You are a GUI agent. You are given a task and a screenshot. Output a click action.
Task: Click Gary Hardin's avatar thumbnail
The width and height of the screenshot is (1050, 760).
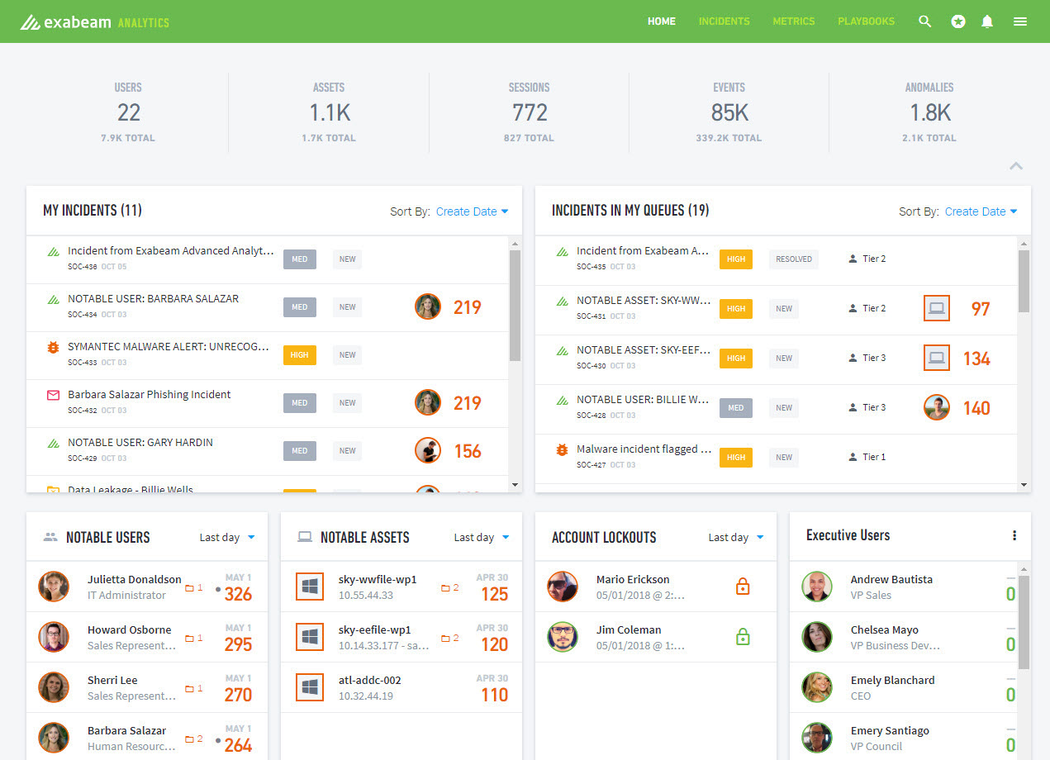pos(427,451)
